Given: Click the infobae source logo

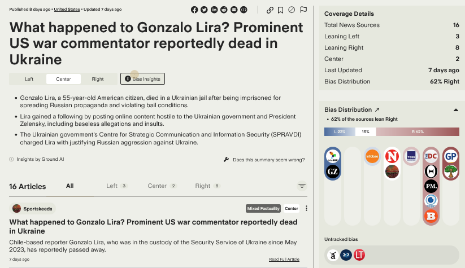Looking at the screenshot, I should point(372,156).
